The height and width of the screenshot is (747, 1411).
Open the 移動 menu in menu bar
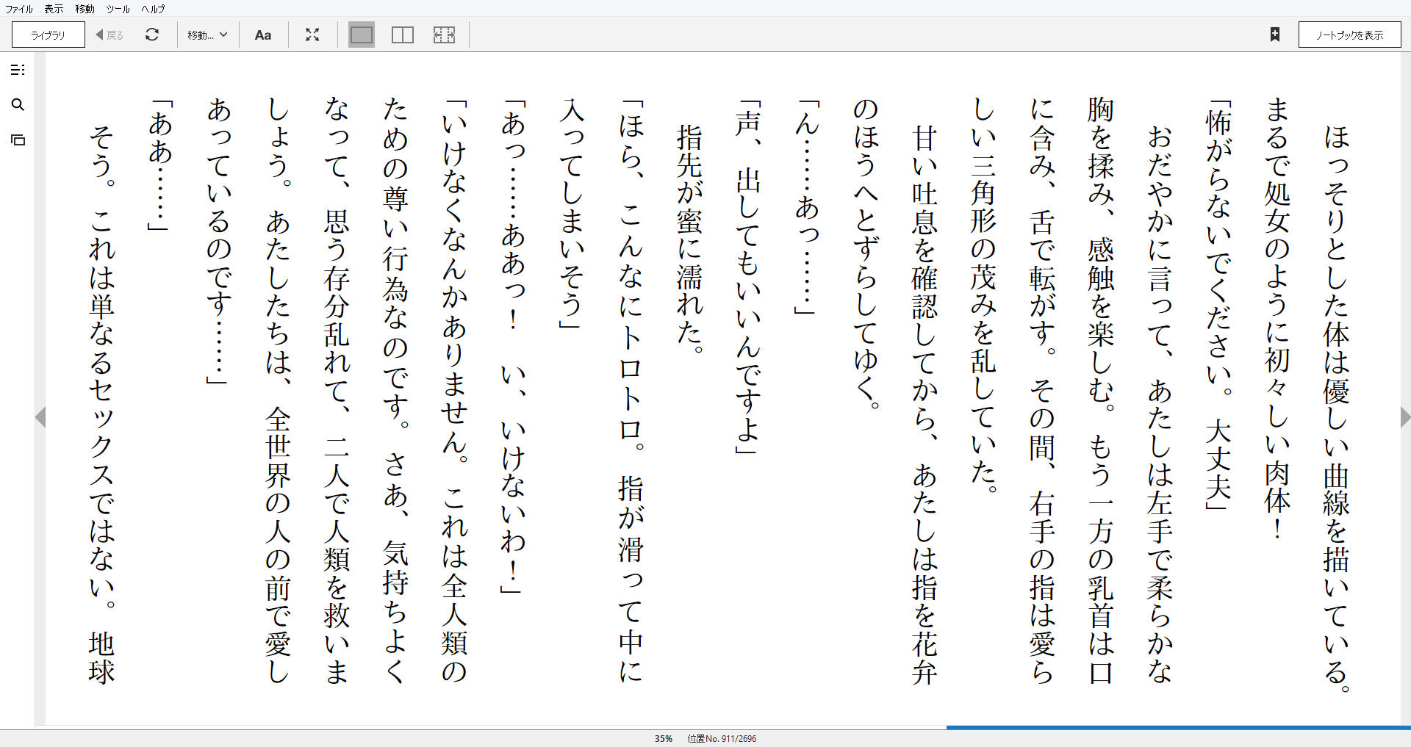[x=85, y=9]
